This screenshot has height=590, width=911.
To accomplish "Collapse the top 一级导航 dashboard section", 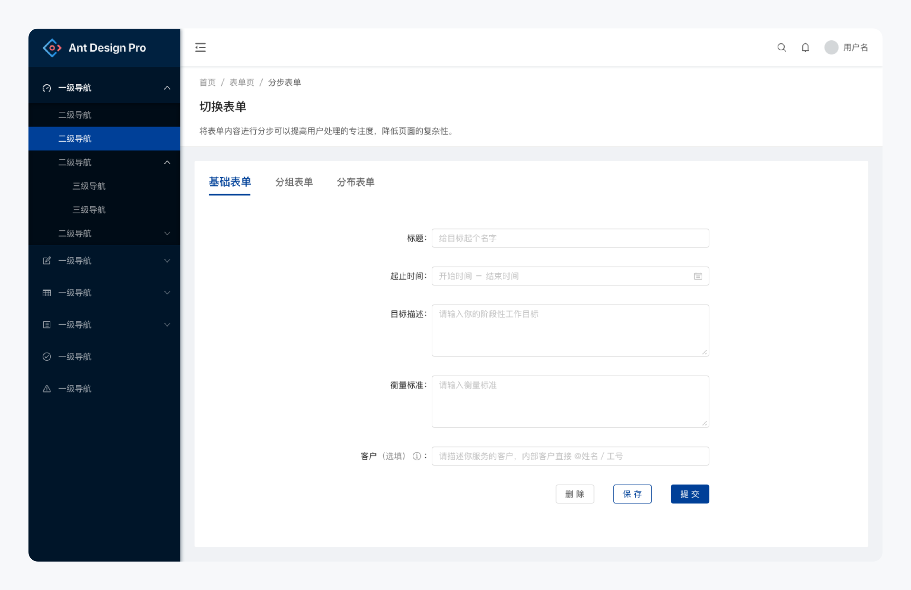I will tap(167, 88).
